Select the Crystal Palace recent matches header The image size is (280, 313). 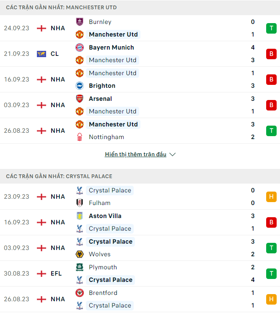[59, 176]
